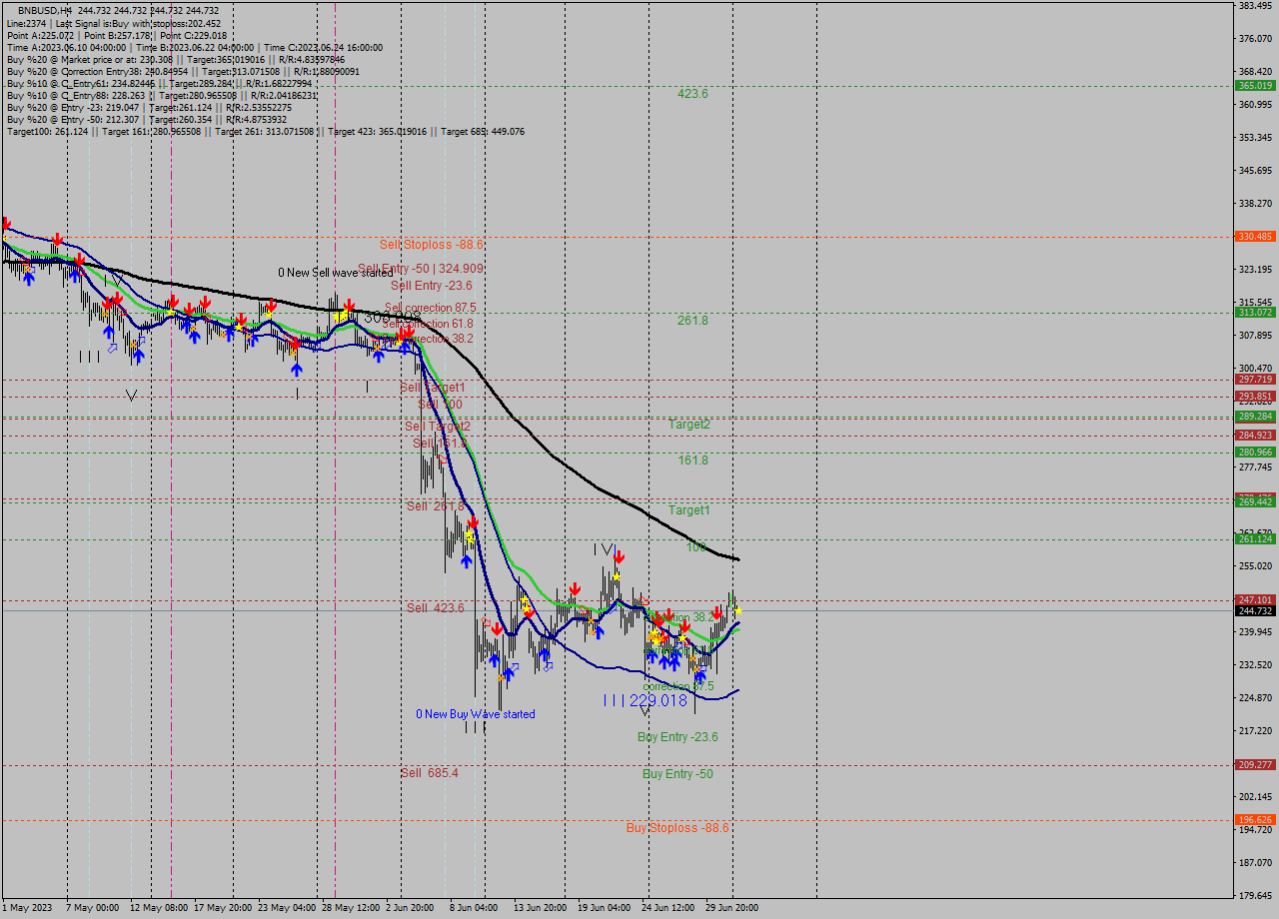Select the '29 Jun 20:00' date label

tap(732, 908)
